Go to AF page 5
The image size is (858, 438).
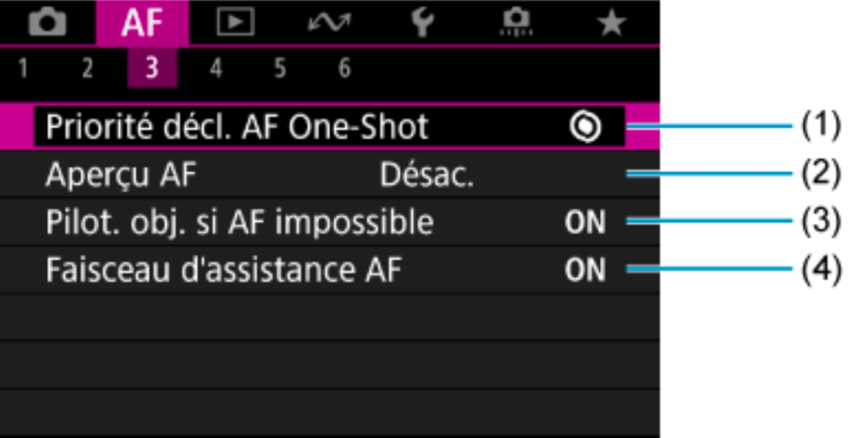[279, 70]
